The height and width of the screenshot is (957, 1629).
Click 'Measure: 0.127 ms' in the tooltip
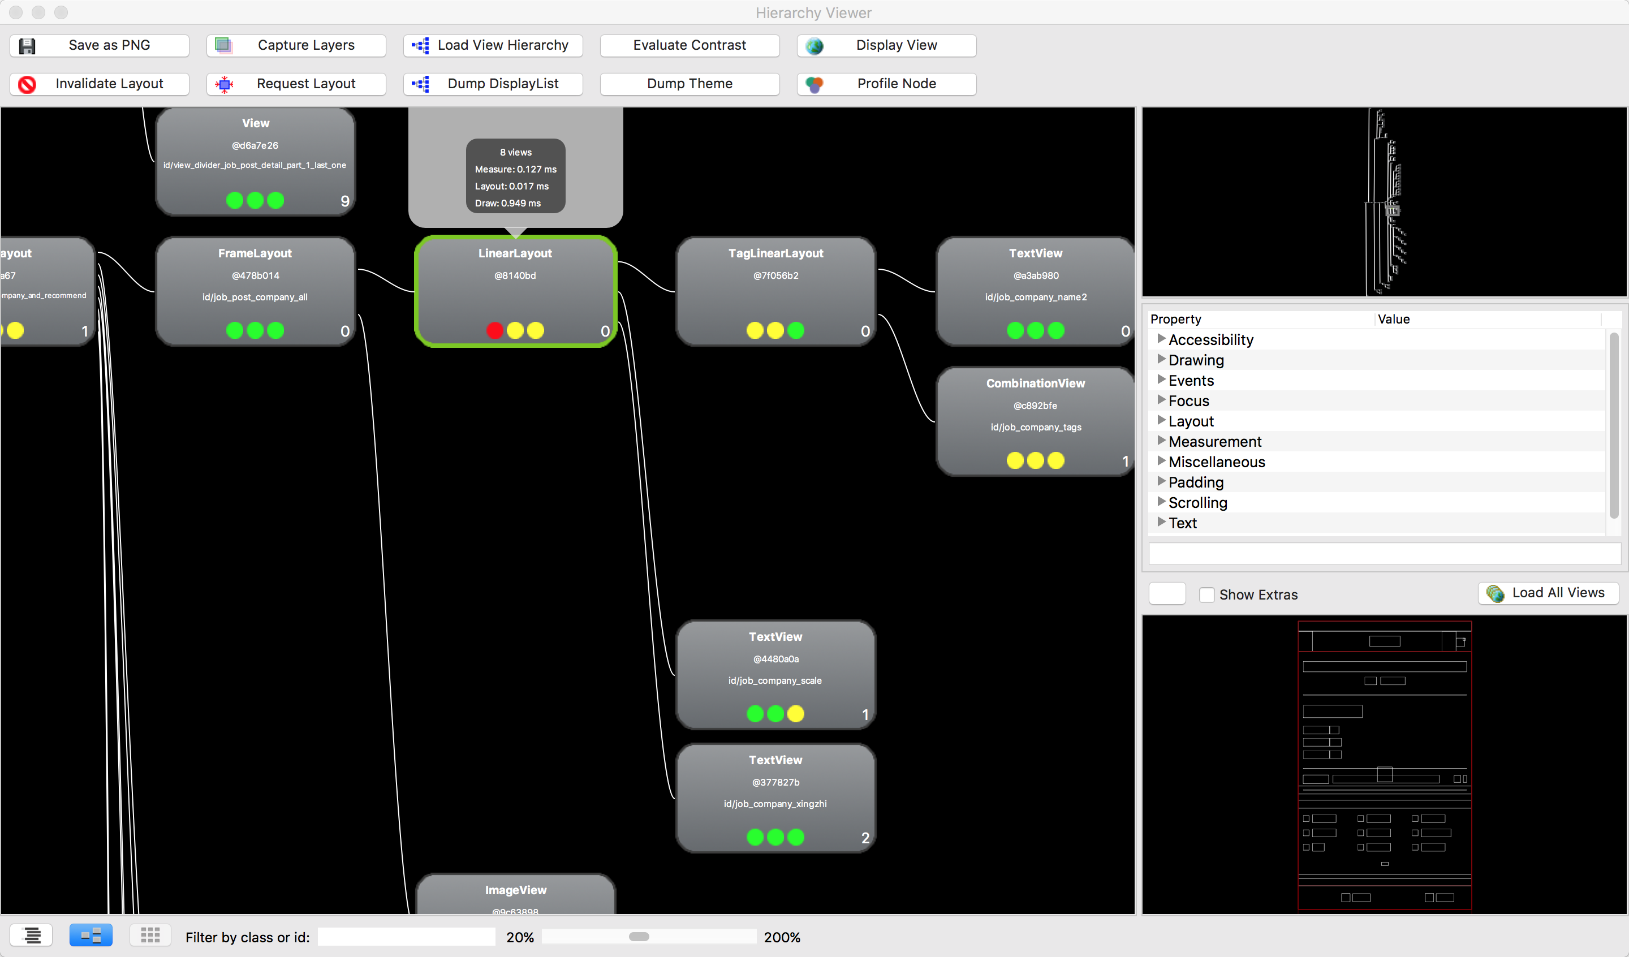tap(516, 170)
